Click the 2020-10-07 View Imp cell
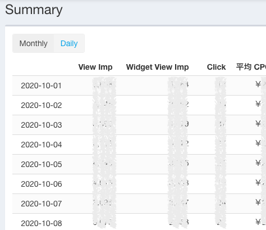The image size is (266, 230). [x=103, y=202]
